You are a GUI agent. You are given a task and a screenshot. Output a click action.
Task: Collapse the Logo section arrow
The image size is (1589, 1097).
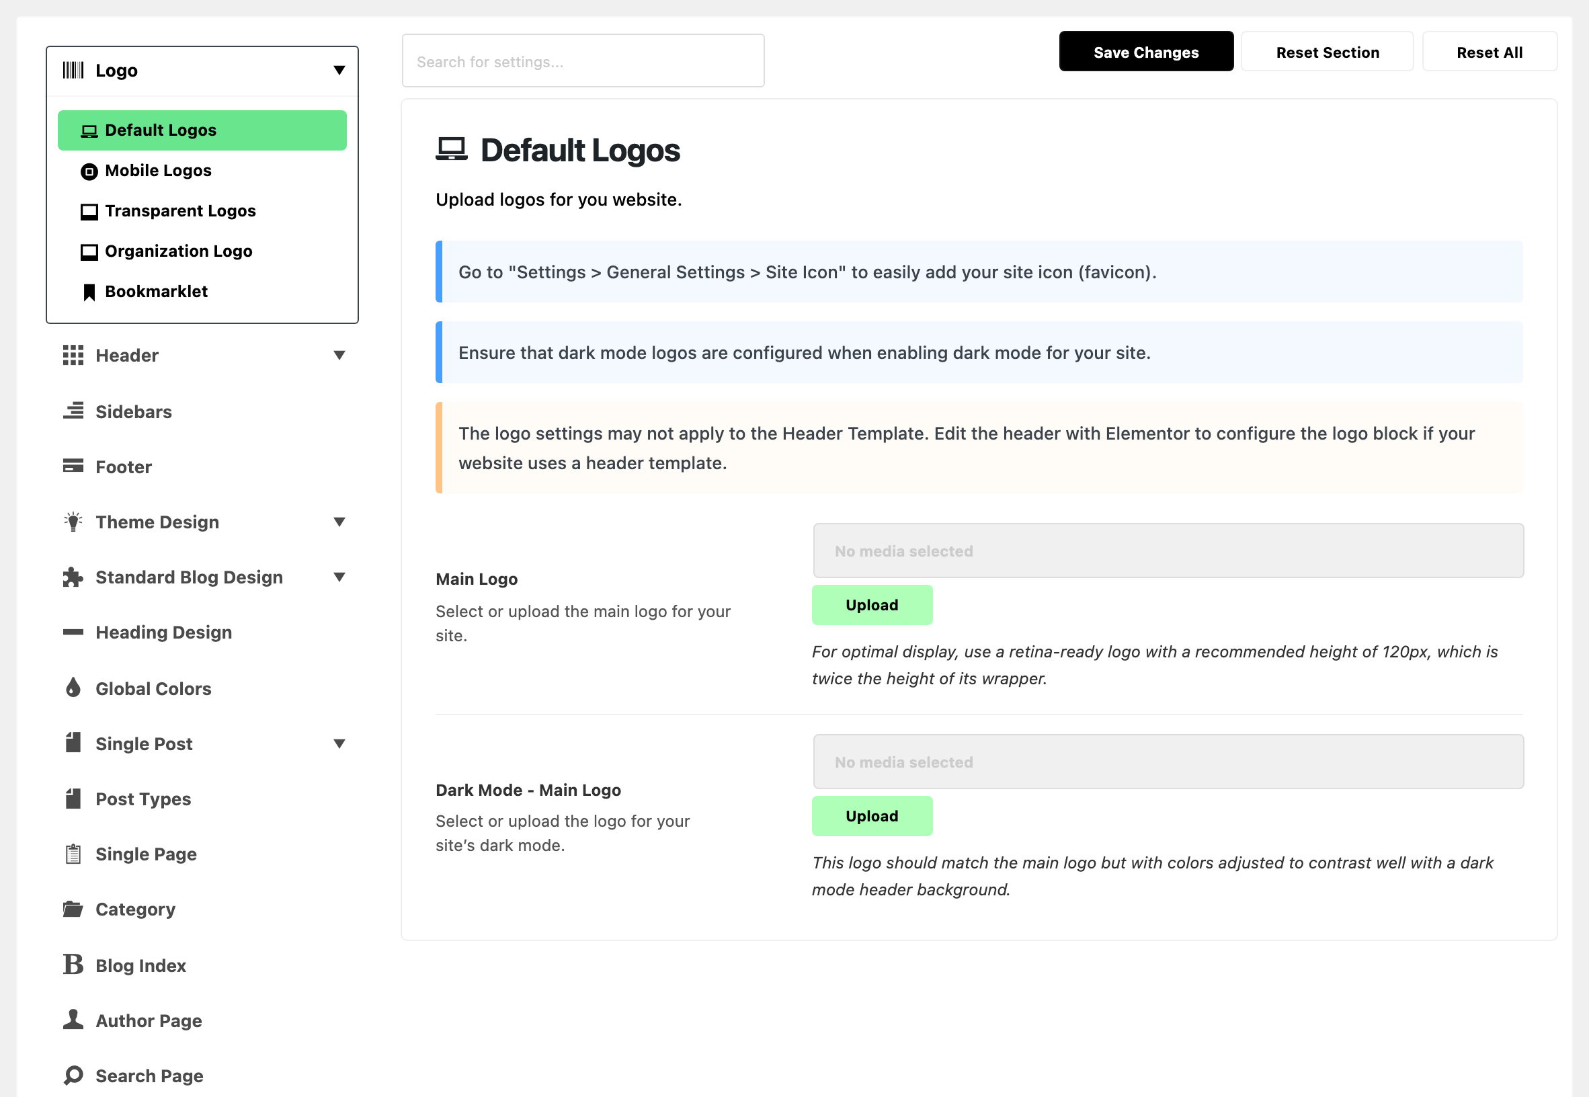[x=339, y=70]
